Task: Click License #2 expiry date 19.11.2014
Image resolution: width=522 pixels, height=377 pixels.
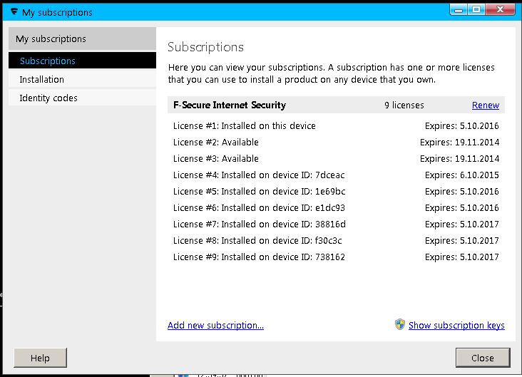Action: 459,142
